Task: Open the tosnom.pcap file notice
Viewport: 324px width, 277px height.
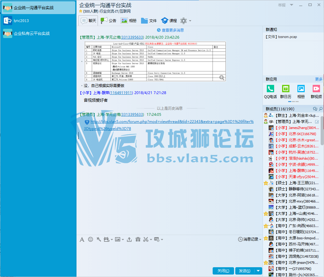Action: click(x=281, y=37)
